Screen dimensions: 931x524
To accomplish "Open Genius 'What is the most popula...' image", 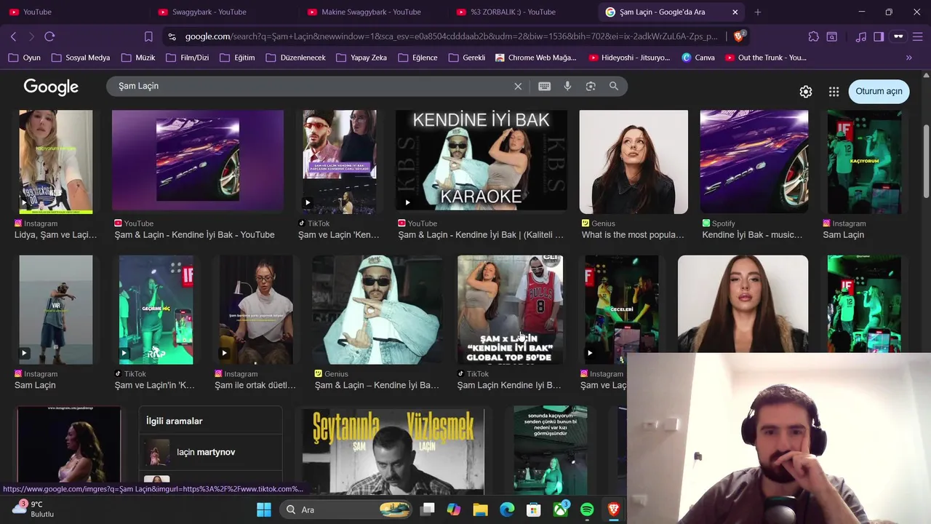I will pyautogui.click(x=634, y=162).
